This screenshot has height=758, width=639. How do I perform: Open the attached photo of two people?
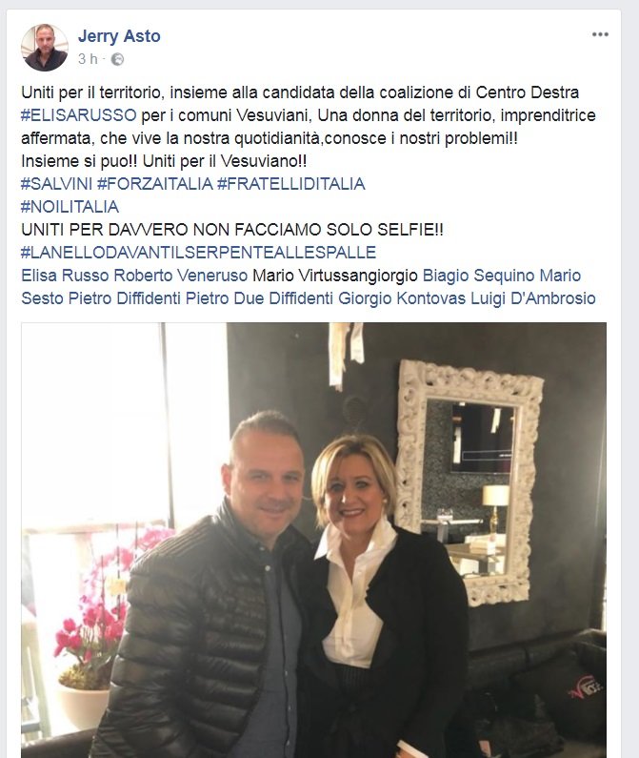(314, 540)
